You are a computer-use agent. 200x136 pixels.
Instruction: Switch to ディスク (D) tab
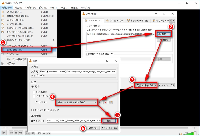click(114, 21)
